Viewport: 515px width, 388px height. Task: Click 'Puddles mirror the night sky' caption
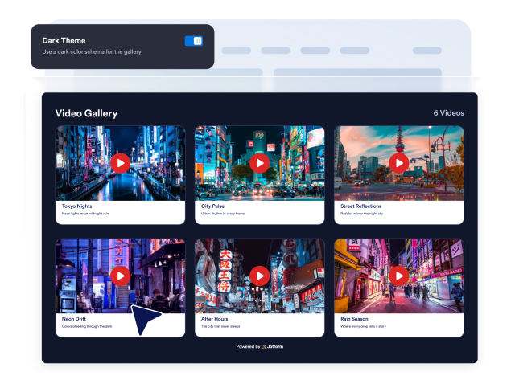coord(361,214)
